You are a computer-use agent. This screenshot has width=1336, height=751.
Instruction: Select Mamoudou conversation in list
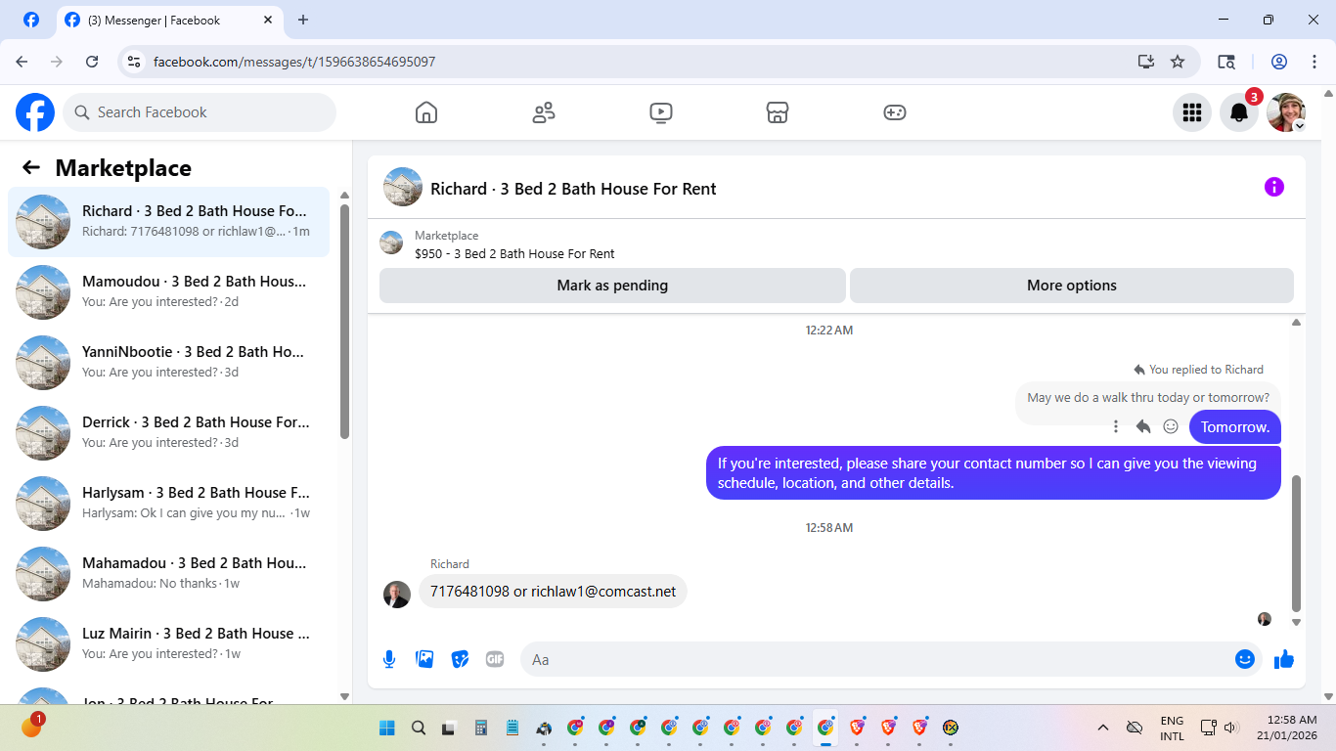point(169,292)
